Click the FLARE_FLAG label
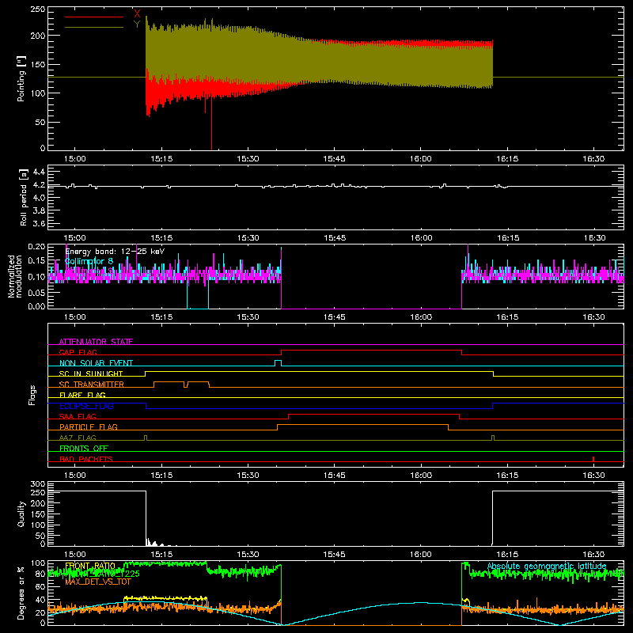The height and width of the screenshot is (633, 633). coord(82,395)
